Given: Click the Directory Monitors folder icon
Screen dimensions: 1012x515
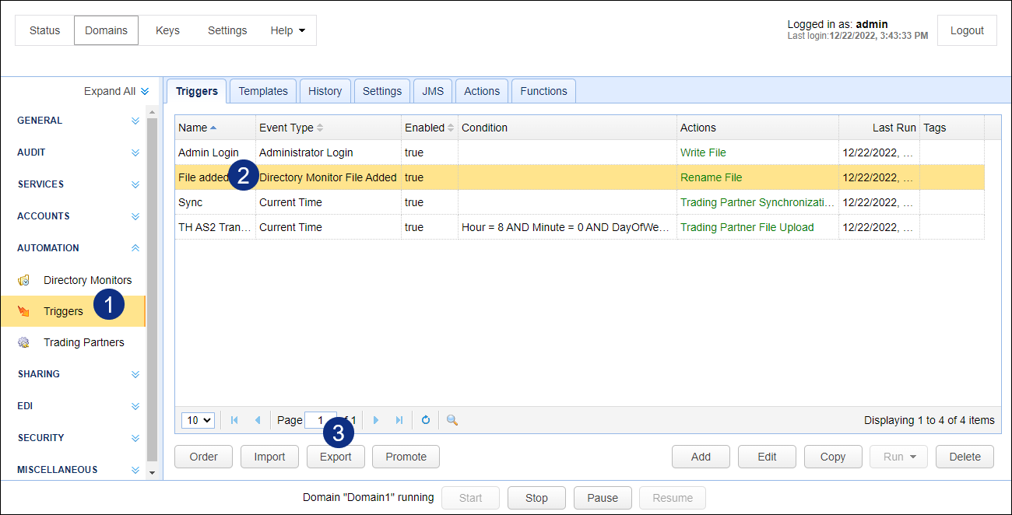Looking at the screenshot, I should 24,280.
